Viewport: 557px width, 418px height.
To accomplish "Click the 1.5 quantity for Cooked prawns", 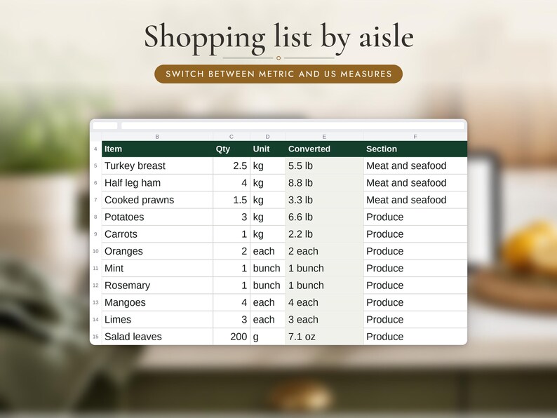I will click(x=231, y=200).
